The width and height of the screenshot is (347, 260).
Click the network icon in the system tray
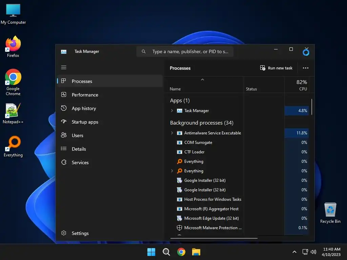pos(305,252)
